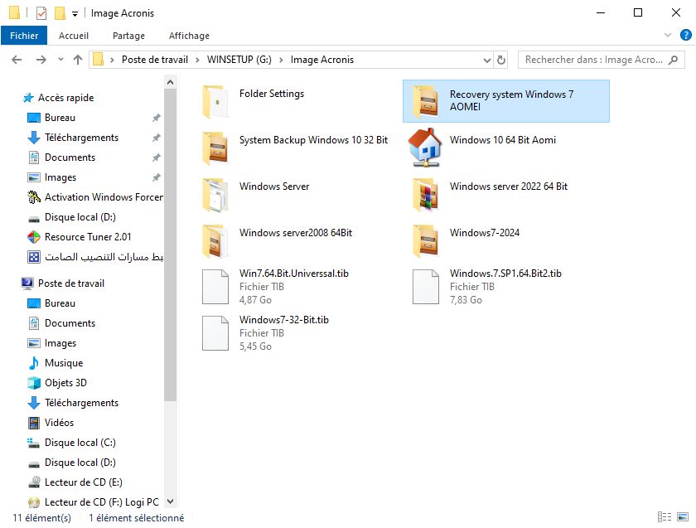This screenshot has width=696, height=528.
Task: Click WINSETUP (G:) in the address bar
Action: 239,60
